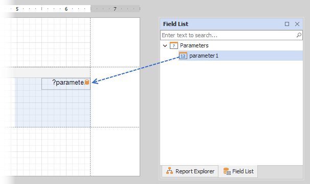Click the search magnifier icon
Screen dimensions: 310x184
pyautogui.click(x=299, y=35)
